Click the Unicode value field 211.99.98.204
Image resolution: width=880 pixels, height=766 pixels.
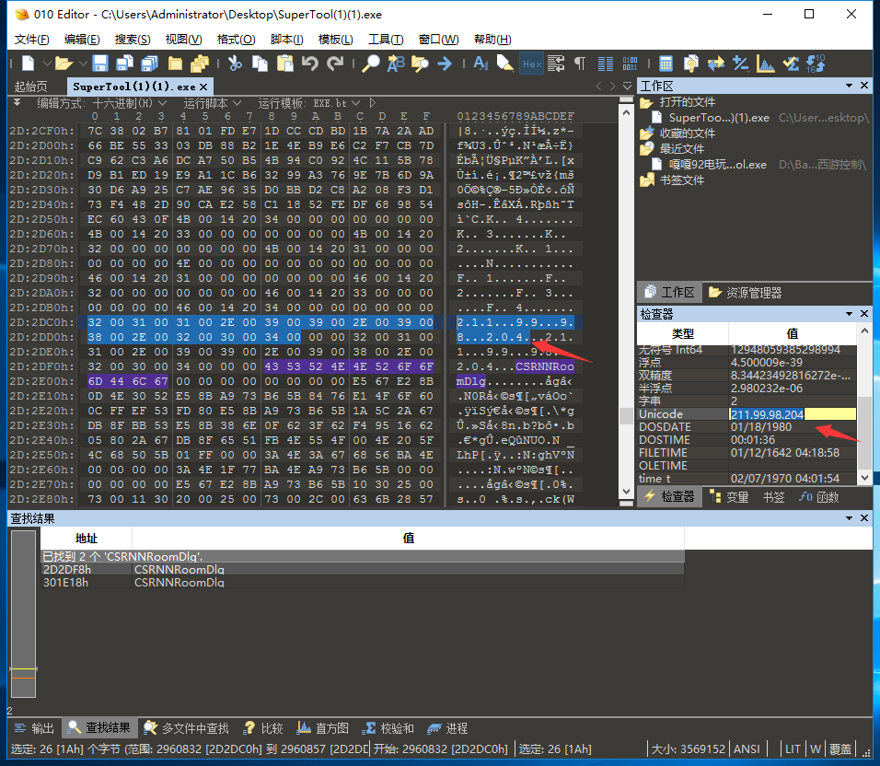pyautogui.click(x=767, y=414)
